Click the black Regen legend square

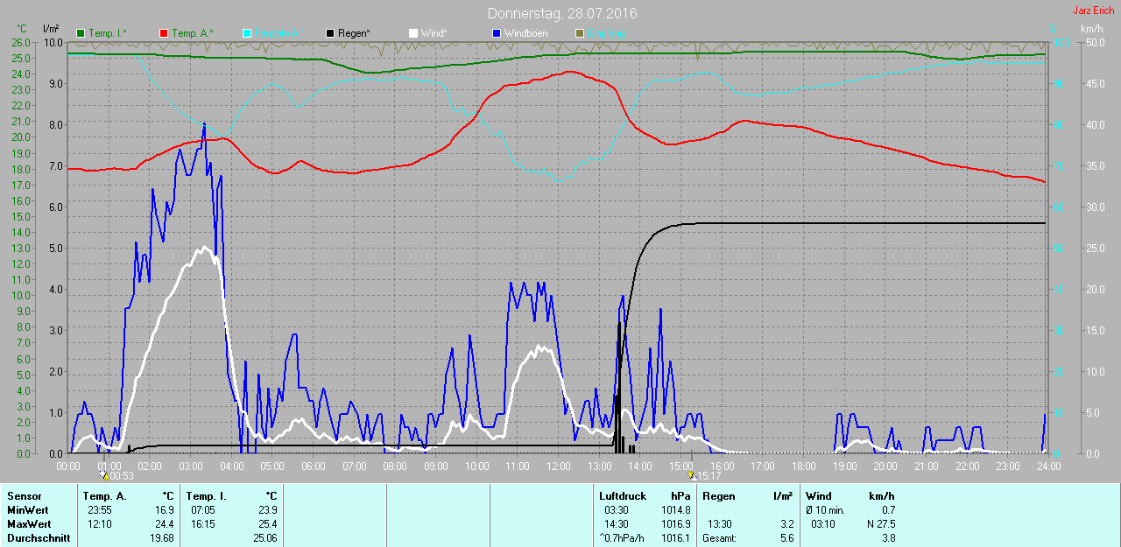(x=329, y=32)
